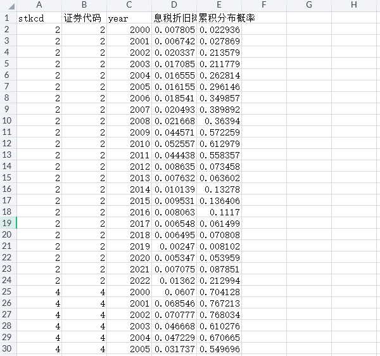Screen dimensions: 380x356
Task: Click cell with value 0.006742
Action: 174,41
